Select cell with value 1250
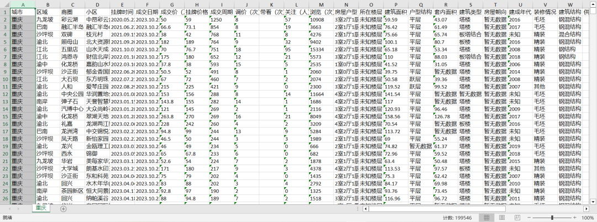The width and height of the screenshot is (597, 222). click(x=222, y=19)
